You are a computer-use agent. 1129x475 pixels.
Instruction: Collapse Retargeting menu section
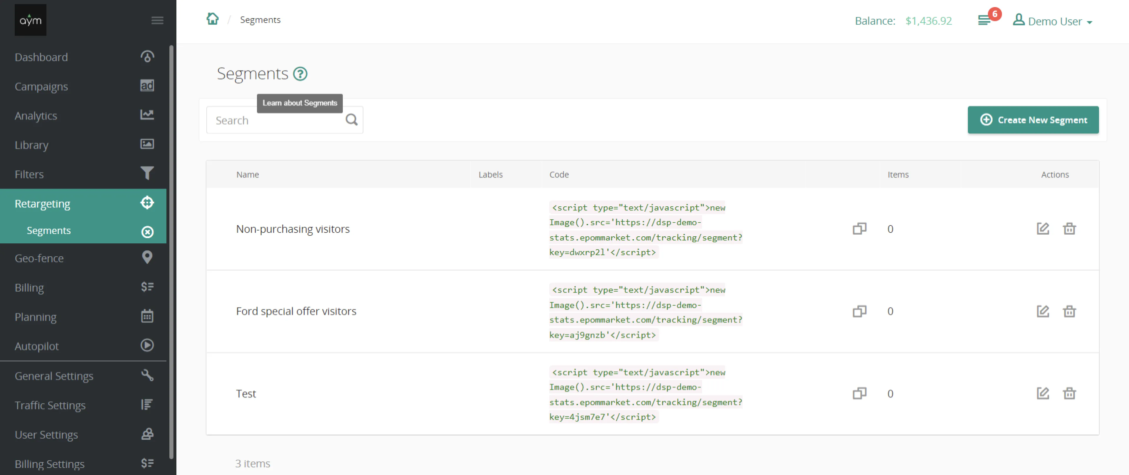[x=83, y=203]
